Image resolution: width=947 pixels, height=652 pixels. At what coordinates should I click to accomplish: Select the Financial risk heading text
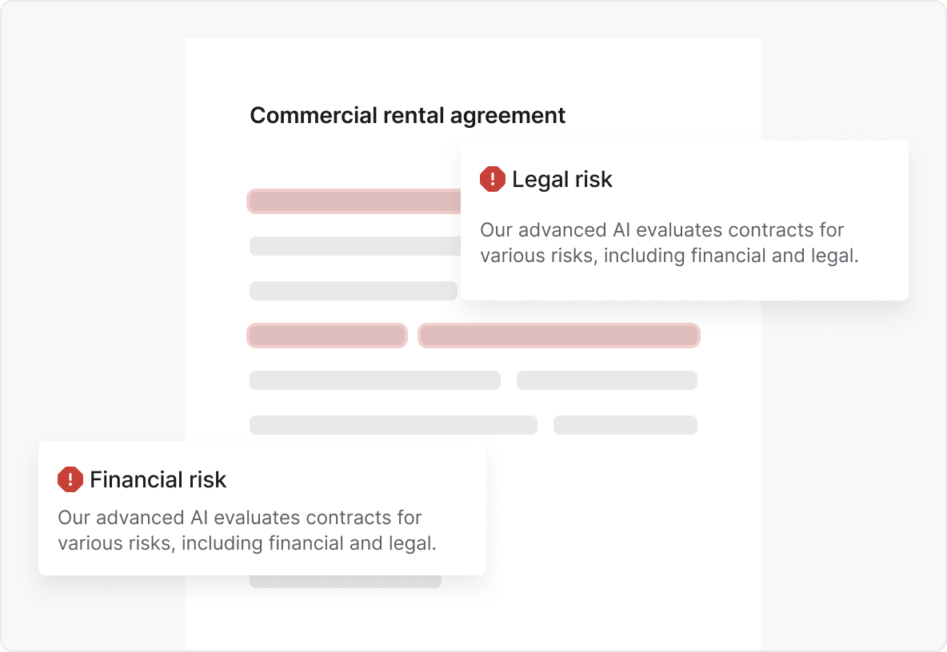click(158, 479)
